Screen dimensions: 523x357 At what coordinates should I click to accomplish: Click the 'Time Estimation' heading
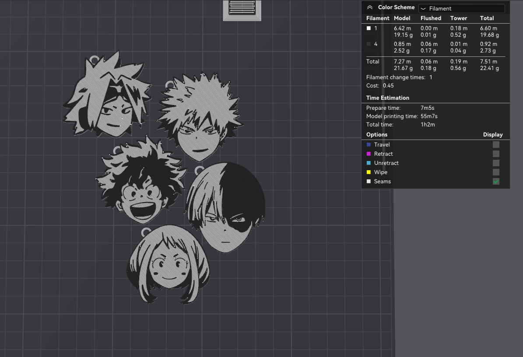tap(388, 98)
